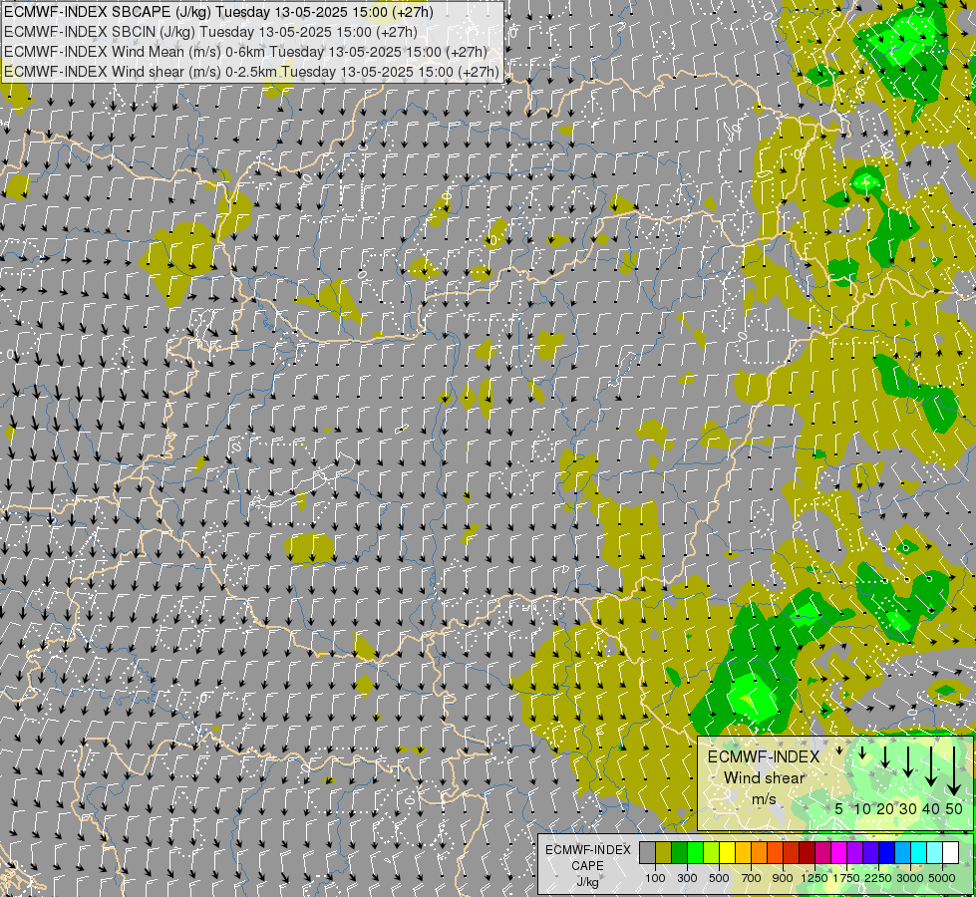
Task: Click the 20 m/s wind shear arrow sample
Action: pyautogui.click(x=884, y=756)
